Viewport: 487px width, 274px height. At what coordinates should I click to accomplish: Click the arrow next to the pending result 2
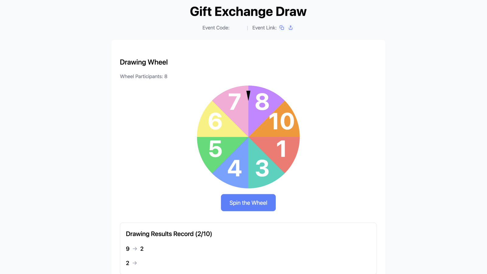click(135, 263)
